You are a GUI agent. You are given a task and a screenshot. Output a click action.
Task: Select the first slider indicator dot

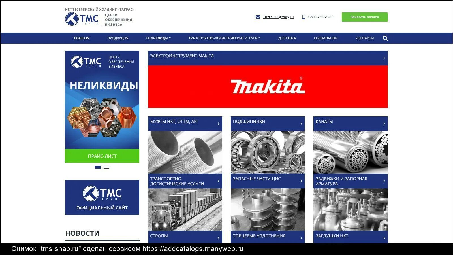pyautogui.click(x=98, y=167)
